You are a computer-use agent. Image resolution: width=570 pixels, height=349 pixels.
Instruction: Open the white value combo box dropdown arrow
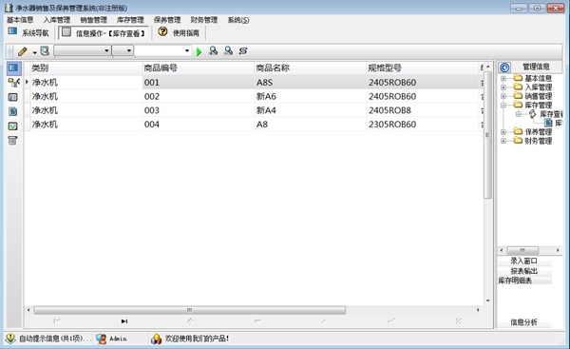[187, 50]
